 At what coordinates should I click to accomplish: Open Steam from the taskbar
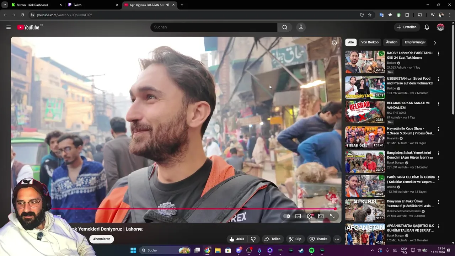point(301,250)
